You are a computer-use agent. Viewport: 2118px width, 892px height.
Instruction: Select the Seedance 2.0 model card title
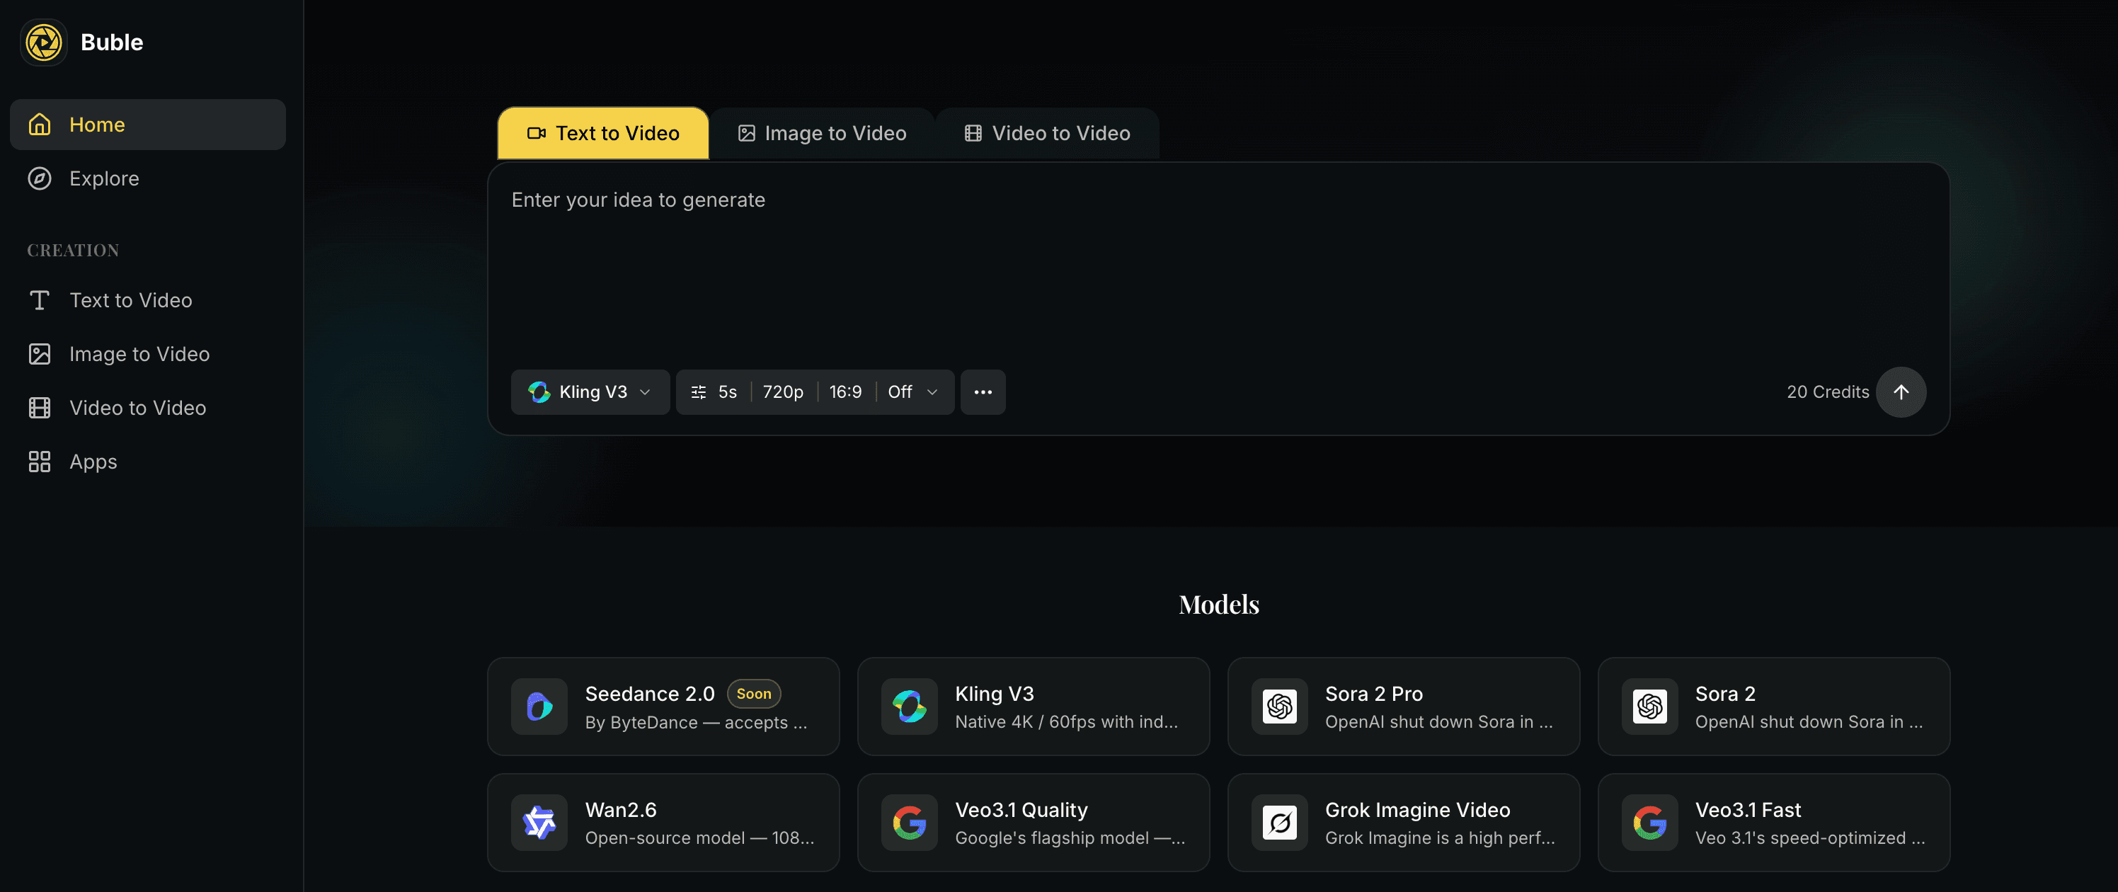point(650,694)
